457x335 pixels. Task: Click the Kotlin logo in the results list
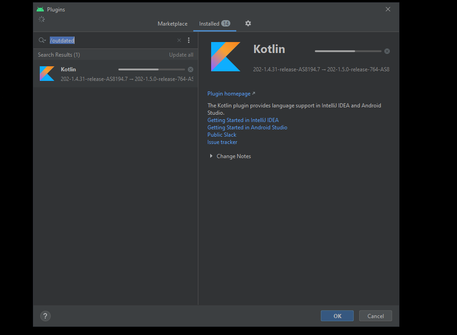47,74
